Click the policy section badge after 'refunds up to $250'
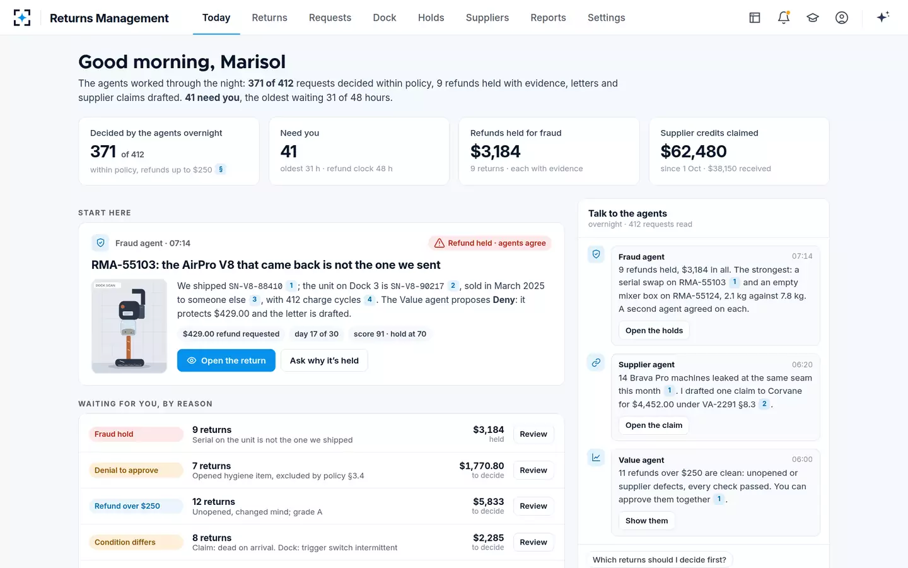The height and width of the screenshot is (568, 908). [x=221, y=169]
